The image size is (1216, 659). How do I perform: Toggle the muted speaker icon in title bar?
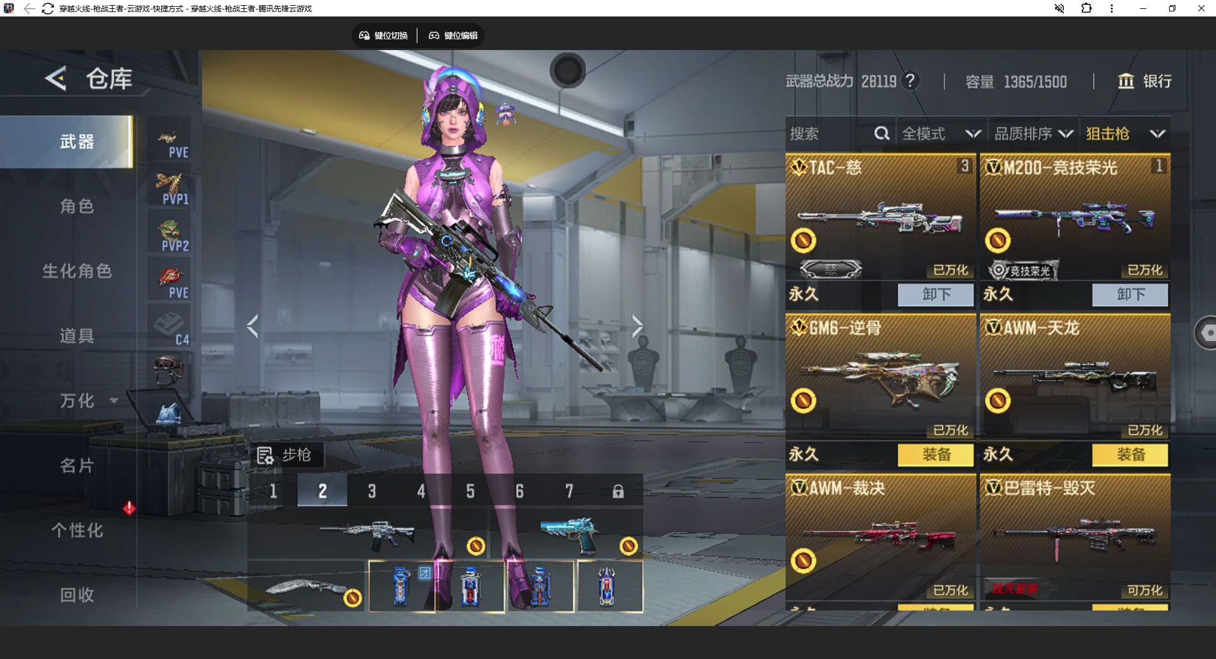(x=1059, y=9)
